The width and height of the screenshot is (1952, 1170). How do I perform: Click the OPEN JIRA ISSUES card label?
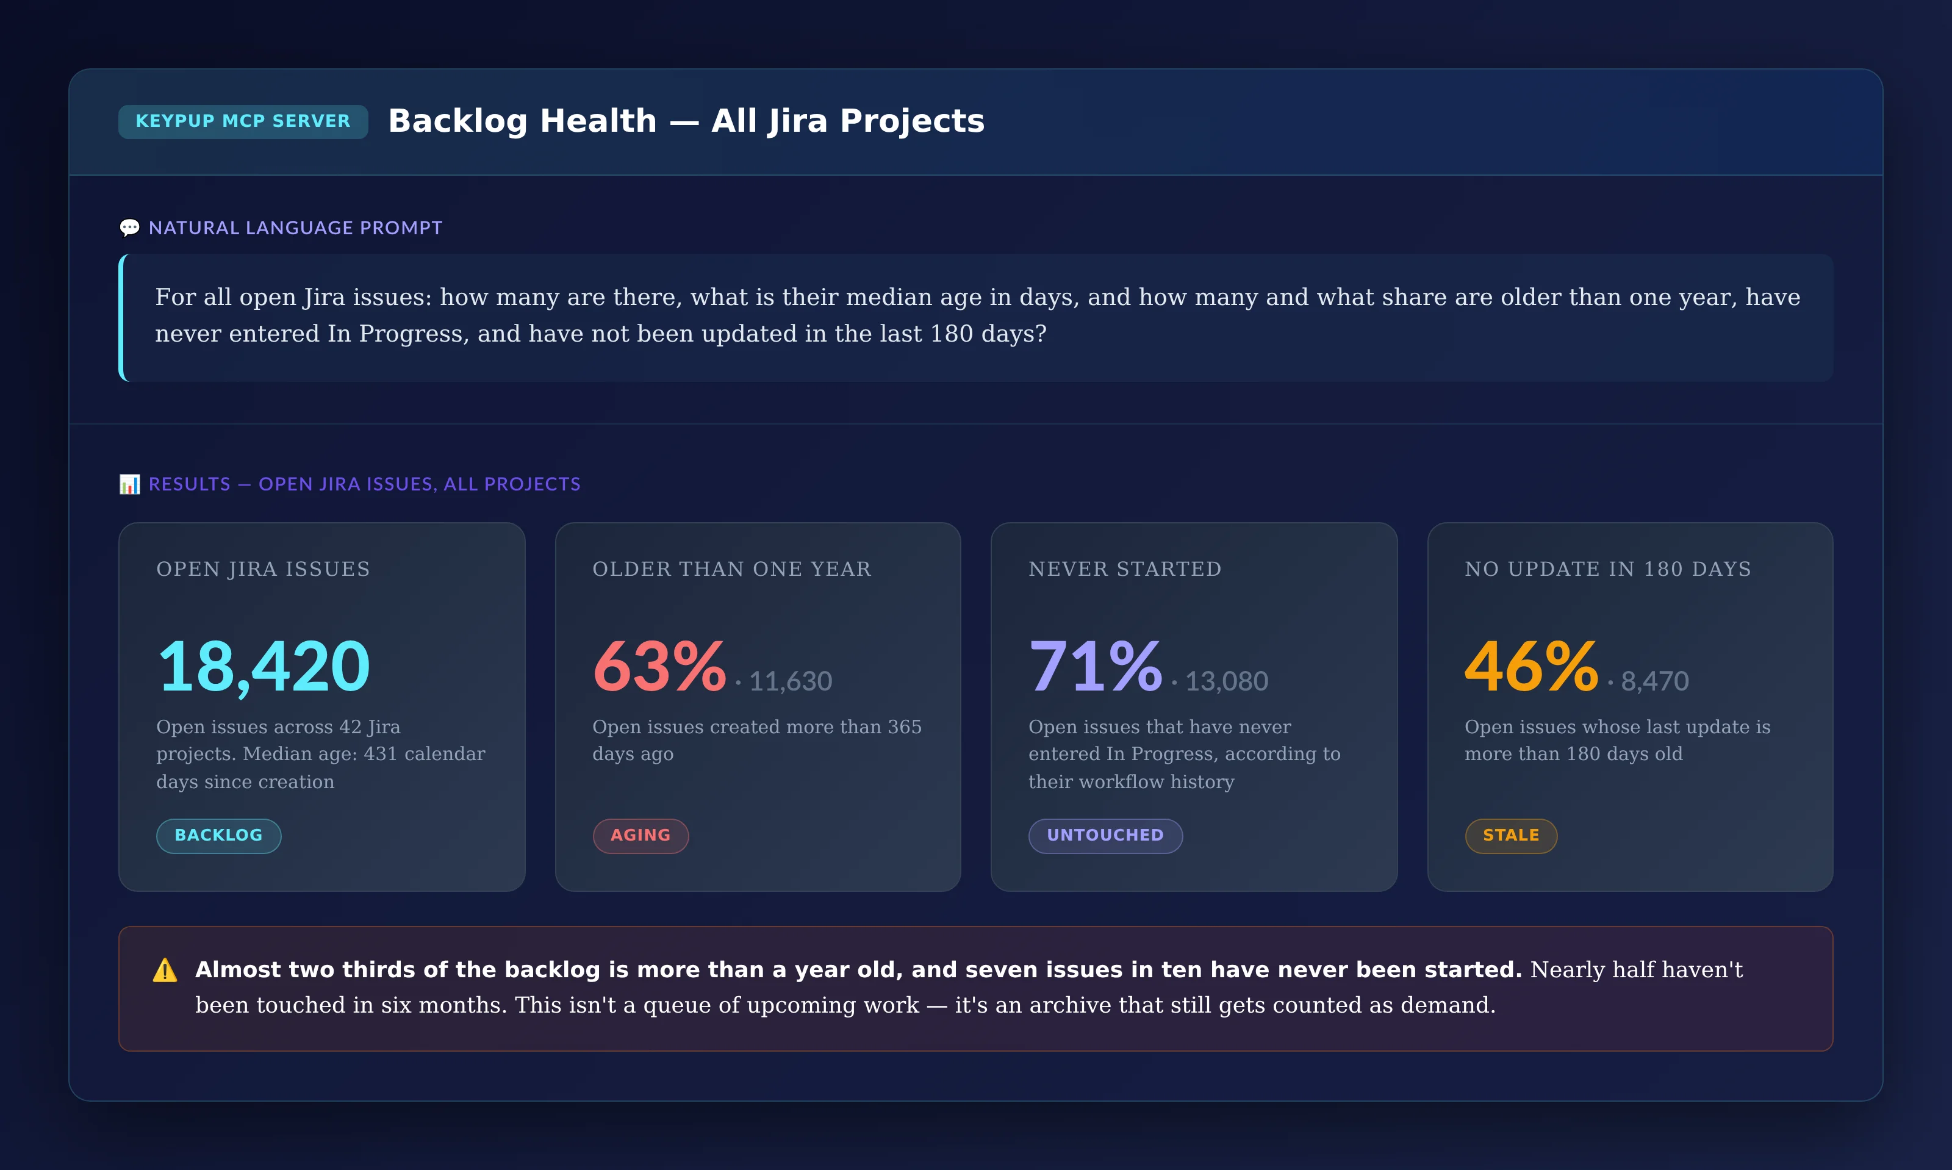click(x=264, y=569)
